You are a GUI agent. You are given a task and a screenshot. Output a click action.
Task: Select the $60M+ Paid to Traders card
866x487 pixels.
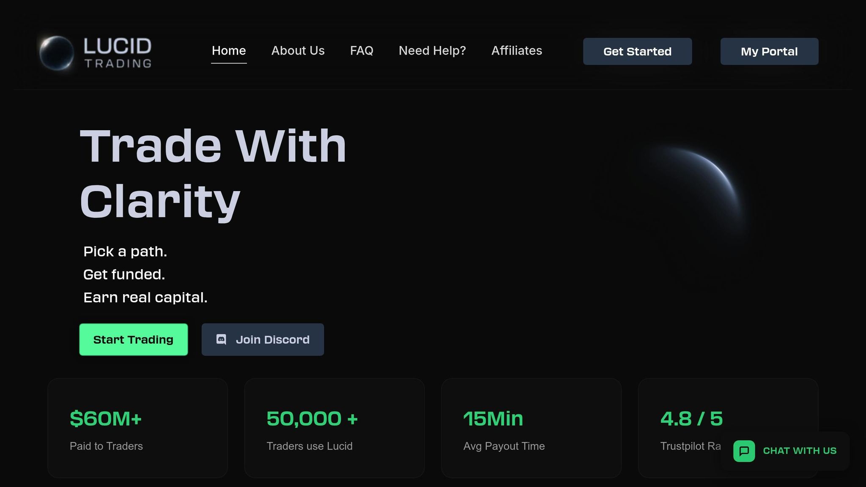[x=137, y=428]
